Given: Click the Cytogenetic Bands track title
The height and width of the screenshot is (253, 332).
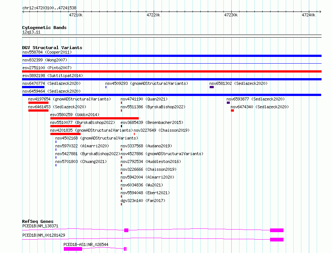Looking at the screenshot, I should click(x=44, y=28).
